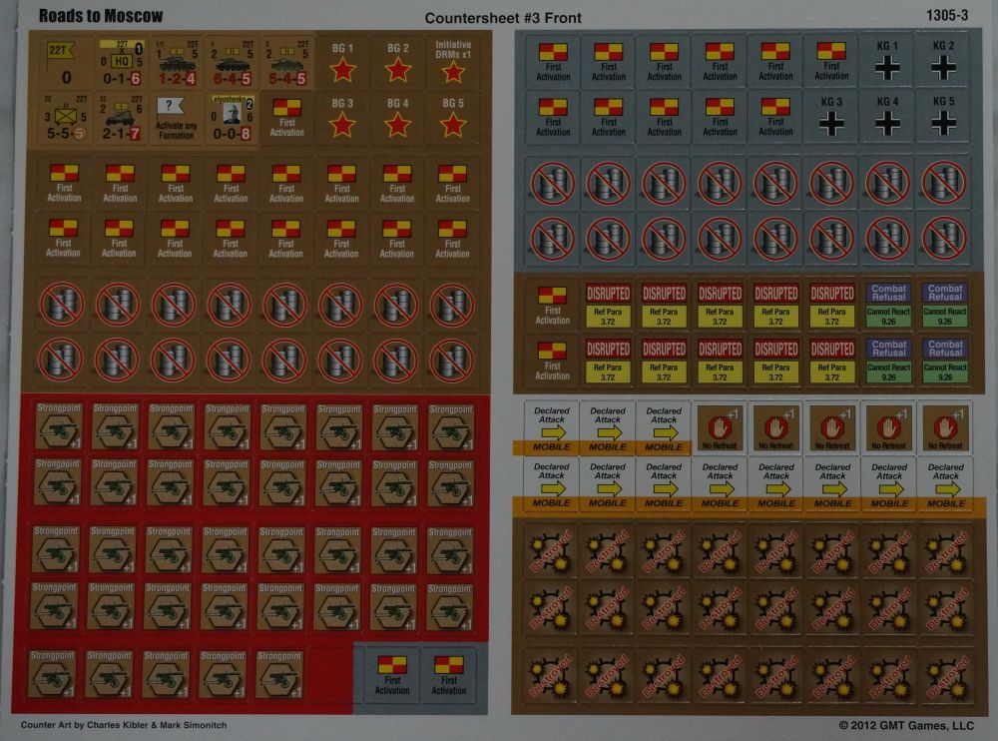Pick the tank counter rated 1-2-4
This screenshot has width=998, height=741.
click(x=177, y=63)
